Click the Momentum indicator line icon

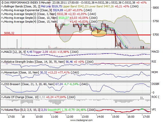click(x=3, y=73)
